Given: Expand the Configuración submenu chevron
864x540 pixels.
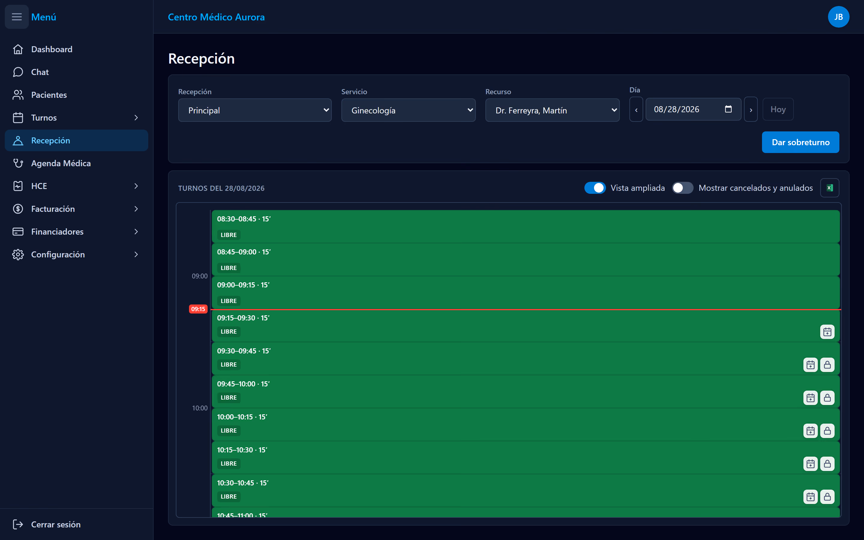Looking at the screenshot, I should pos(136,255).
